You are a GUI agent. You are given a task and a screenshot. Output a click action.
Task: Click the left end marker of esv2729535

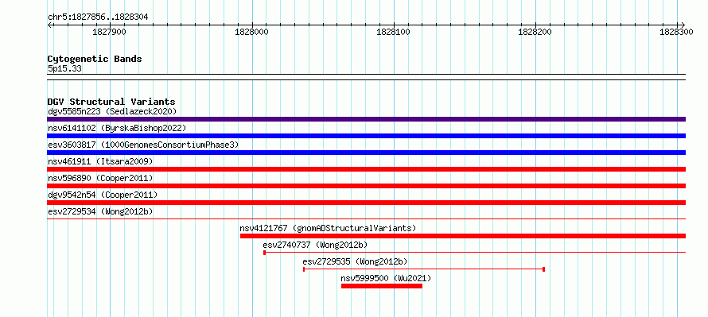[x=304, y=269]
